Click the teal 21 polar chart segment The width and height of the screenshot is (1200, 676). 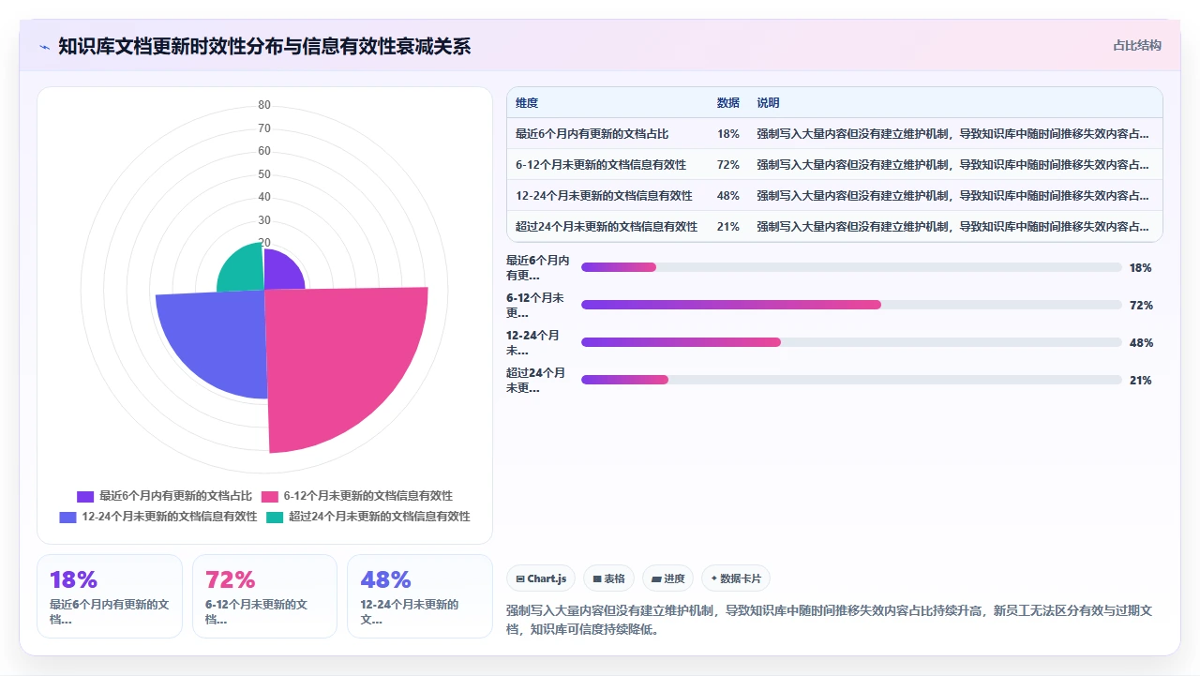(x=242, y=269)
